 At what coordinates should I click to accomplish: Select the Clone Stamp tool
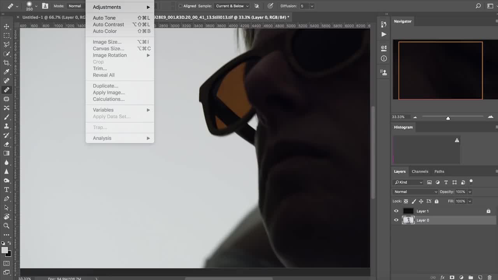tap(6, 126)
